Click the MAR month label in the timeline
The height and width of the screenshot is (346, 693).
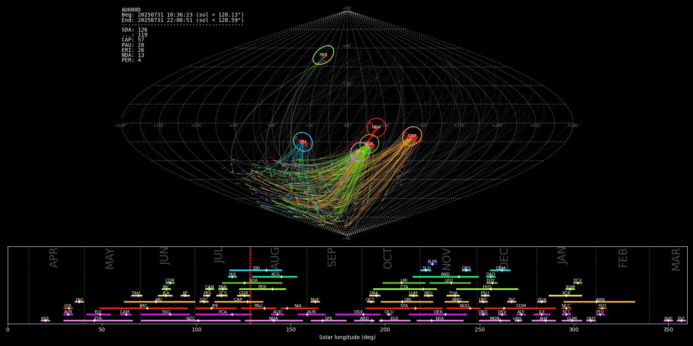tap(676, 259)
